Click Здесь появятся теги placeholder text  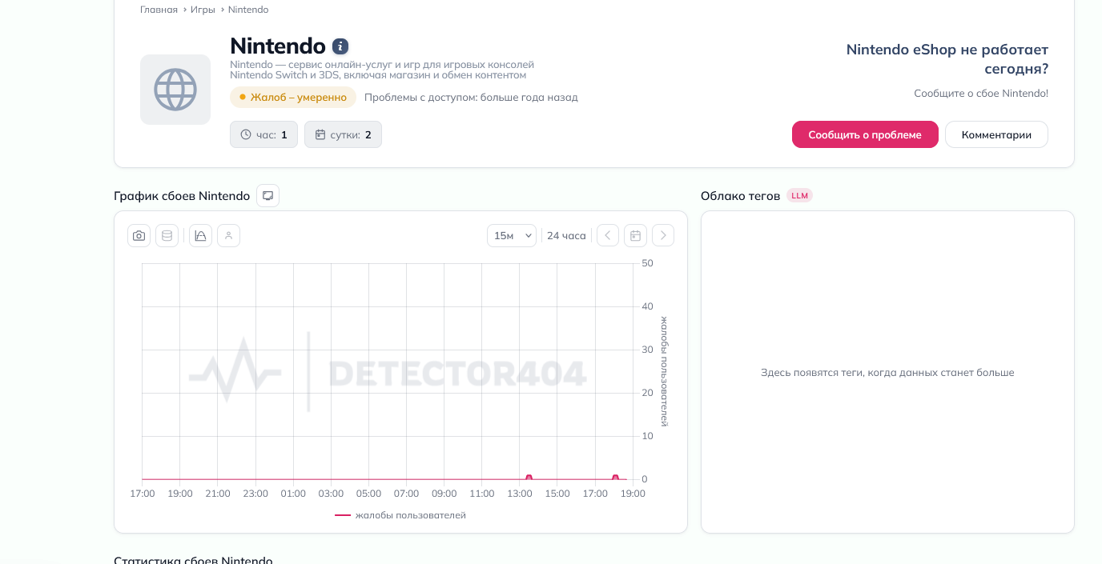tap(887, 373)
